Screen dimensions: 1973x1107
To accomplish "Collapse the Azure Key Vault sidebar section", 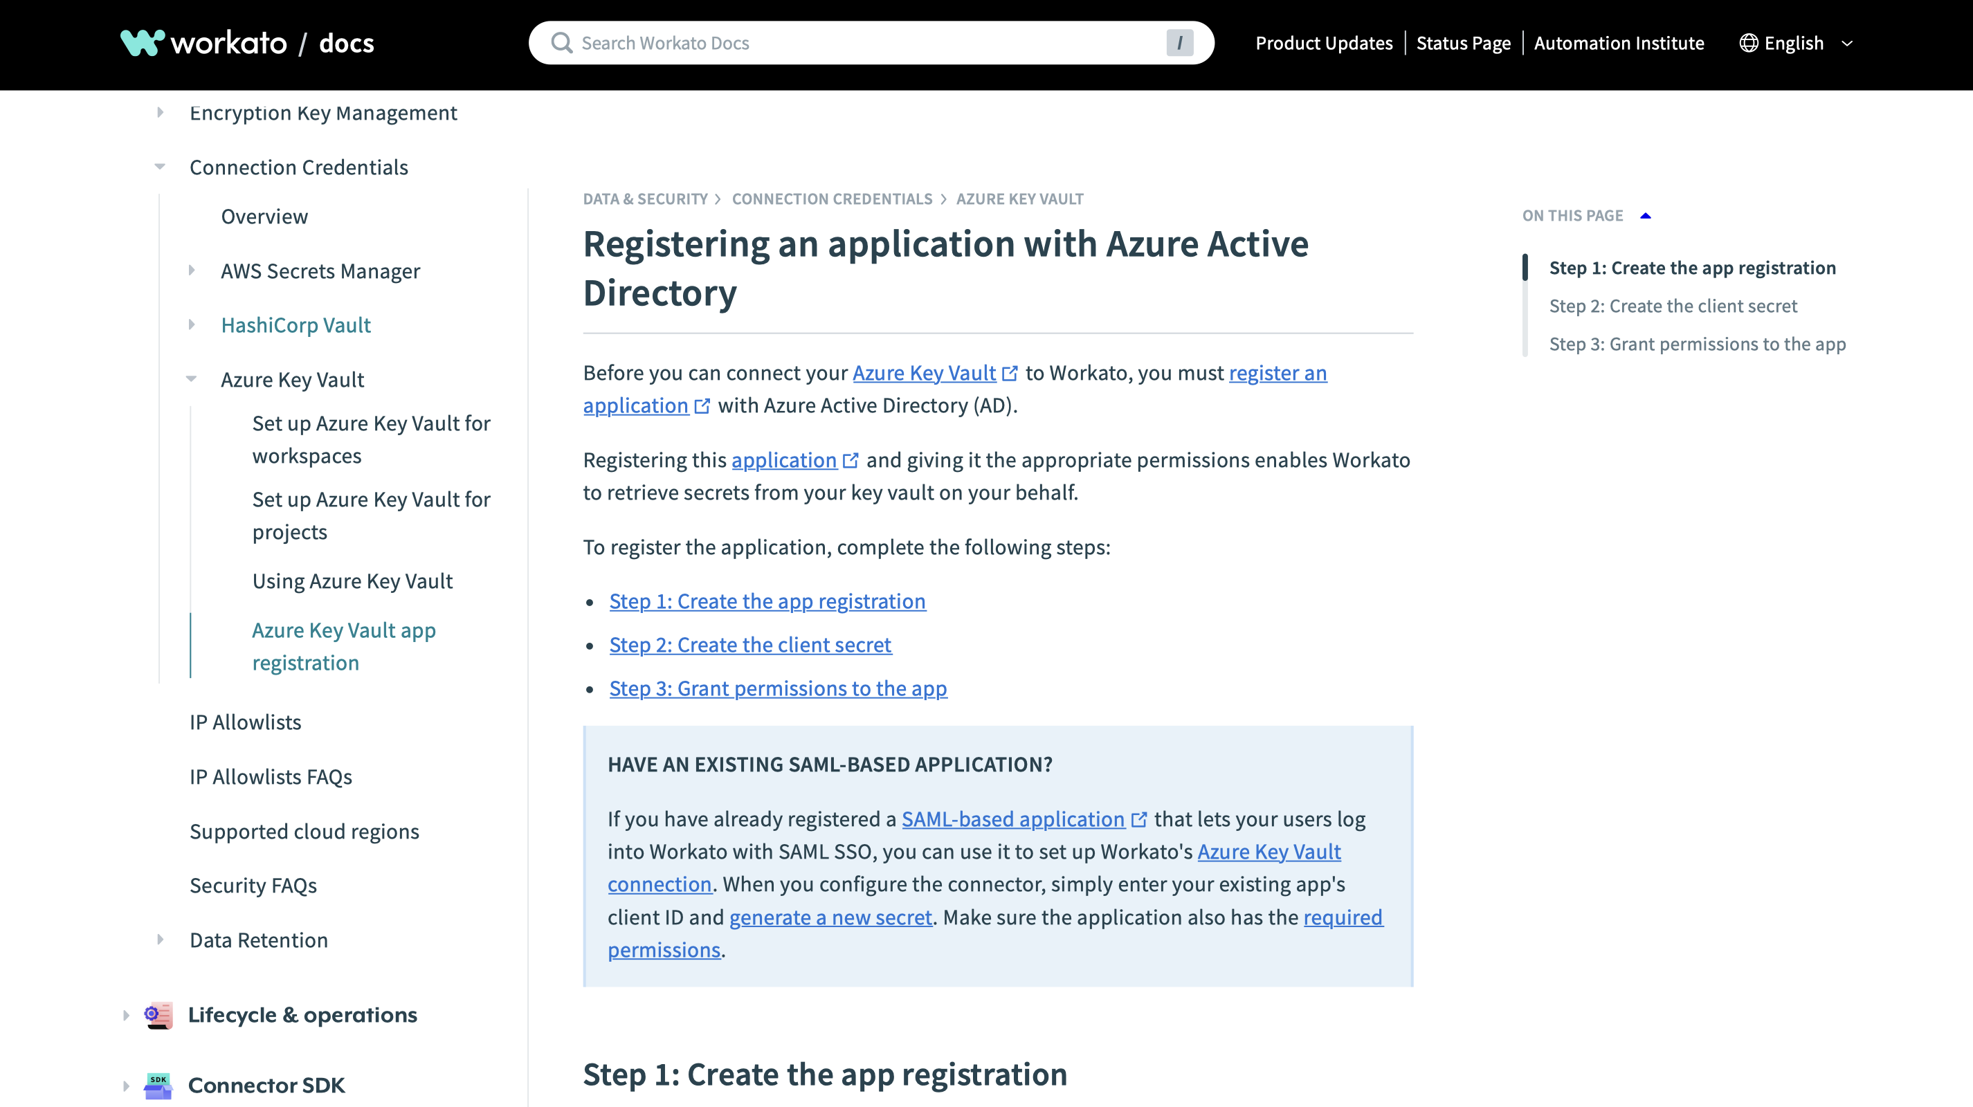I will (x=192, y=379).
